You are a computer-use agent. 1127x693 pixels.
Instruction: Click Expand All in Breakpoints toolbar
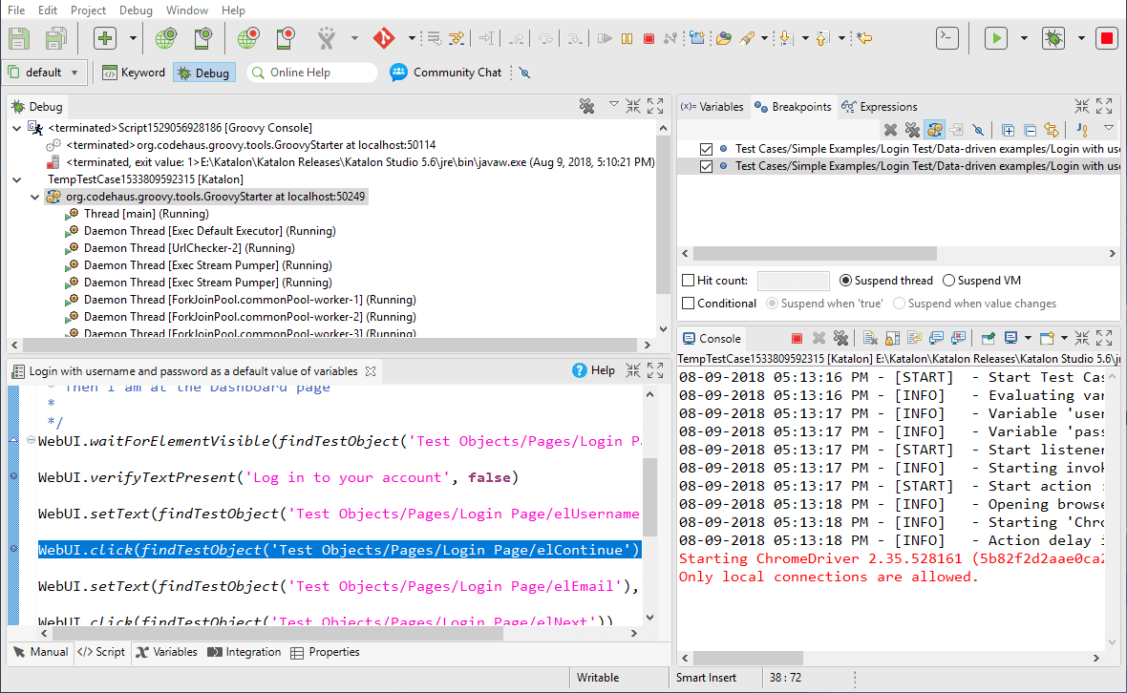pos(1008,130)
